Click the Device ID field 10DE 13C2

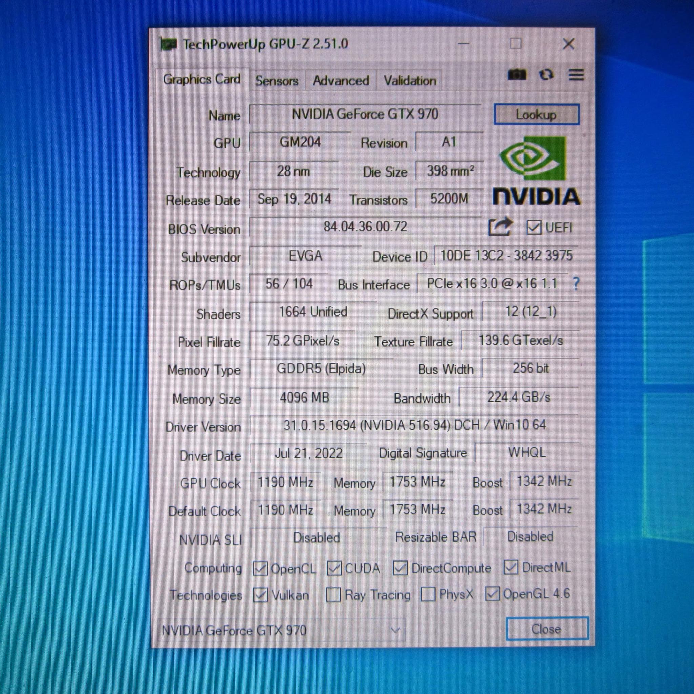[506, 256]
